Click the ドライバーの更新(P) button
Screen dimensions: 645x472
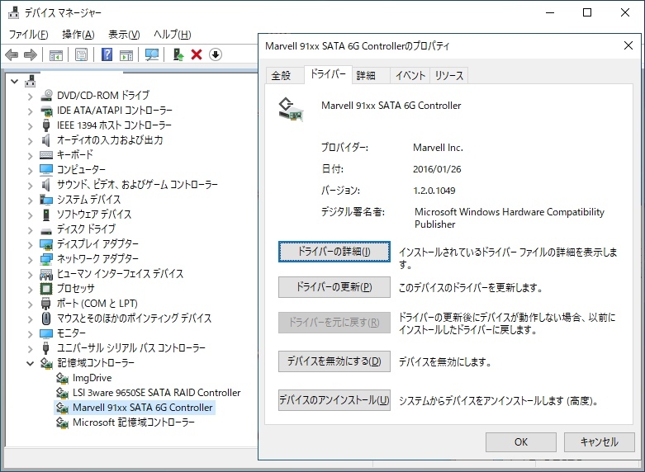[x=334, y=287]
